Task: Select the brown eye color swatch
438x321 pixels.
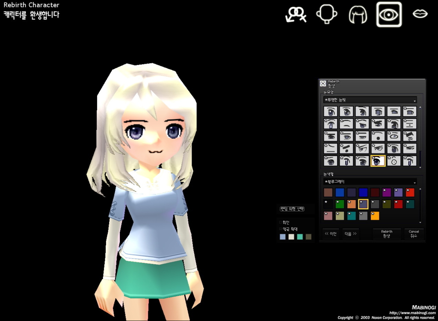Action: click(x=328, y=192)
